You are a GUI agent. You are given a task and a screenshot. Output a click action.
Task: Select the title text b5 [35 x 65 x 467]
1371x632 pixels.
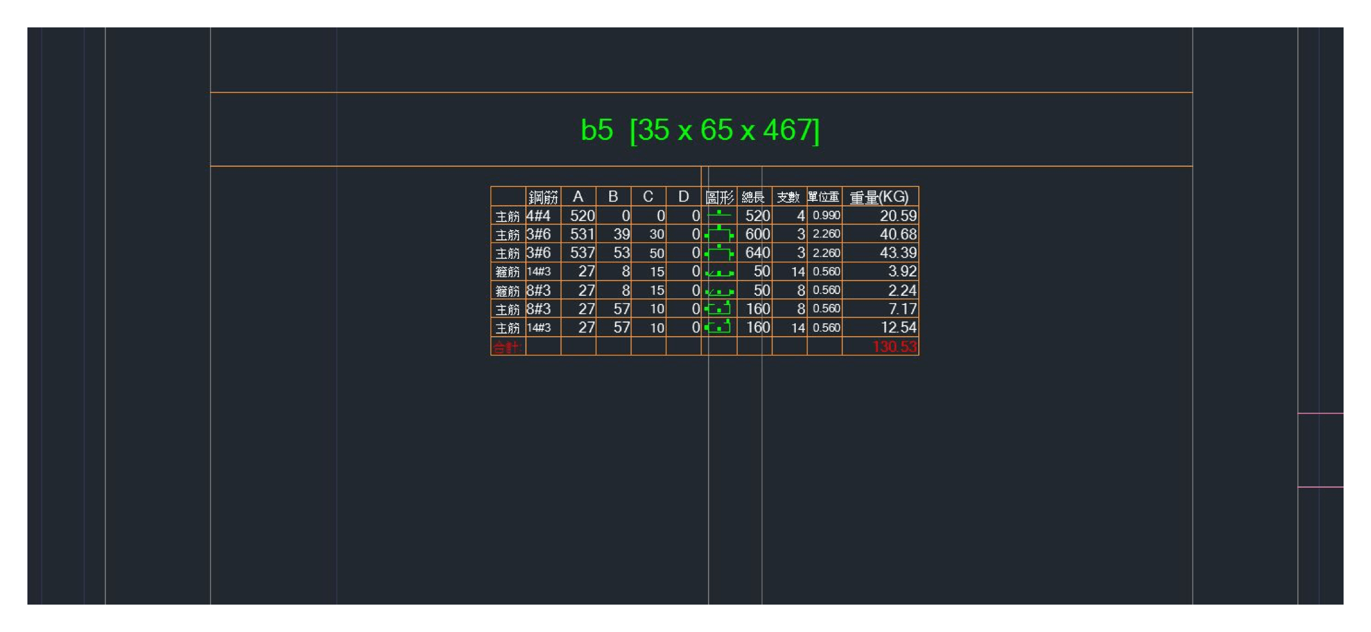700,130
